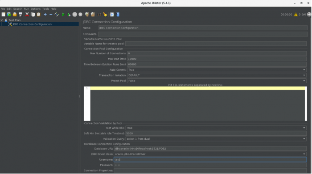Copy the selected element

click(x=33, y=15)
